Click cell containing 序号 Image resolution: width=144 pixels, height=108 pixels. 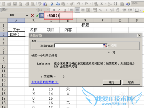[x=16, y=30]
